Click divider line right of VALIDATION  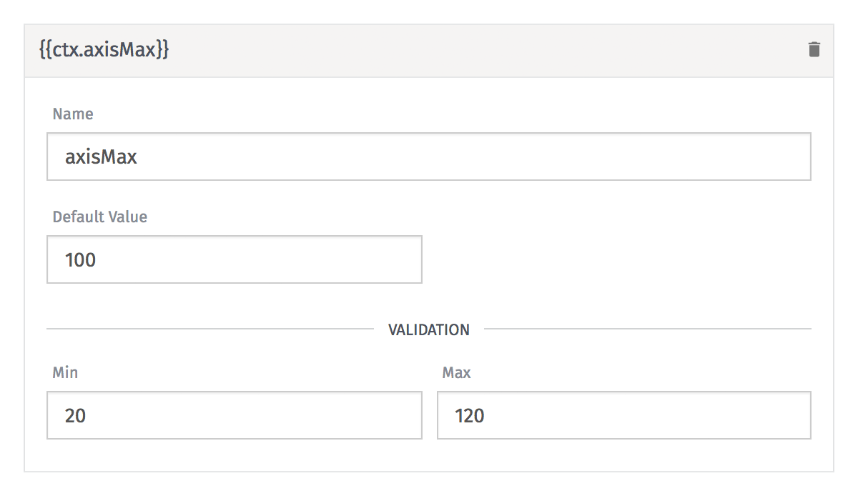tap(648, 329)
